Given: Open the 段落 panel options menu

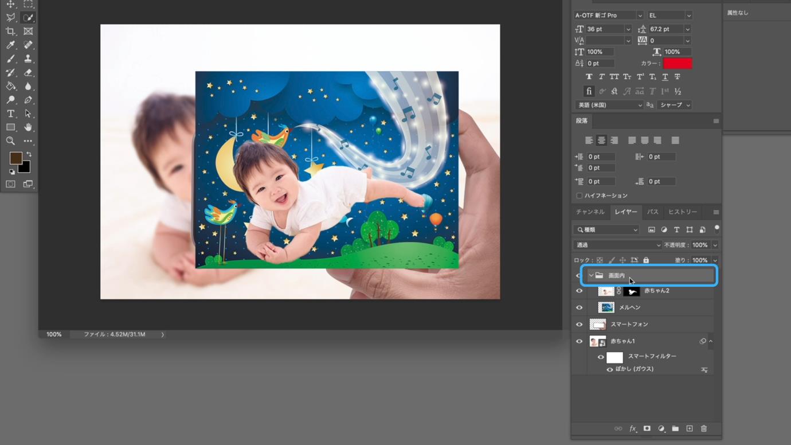Looking at the screenshot, I should 716,121.
